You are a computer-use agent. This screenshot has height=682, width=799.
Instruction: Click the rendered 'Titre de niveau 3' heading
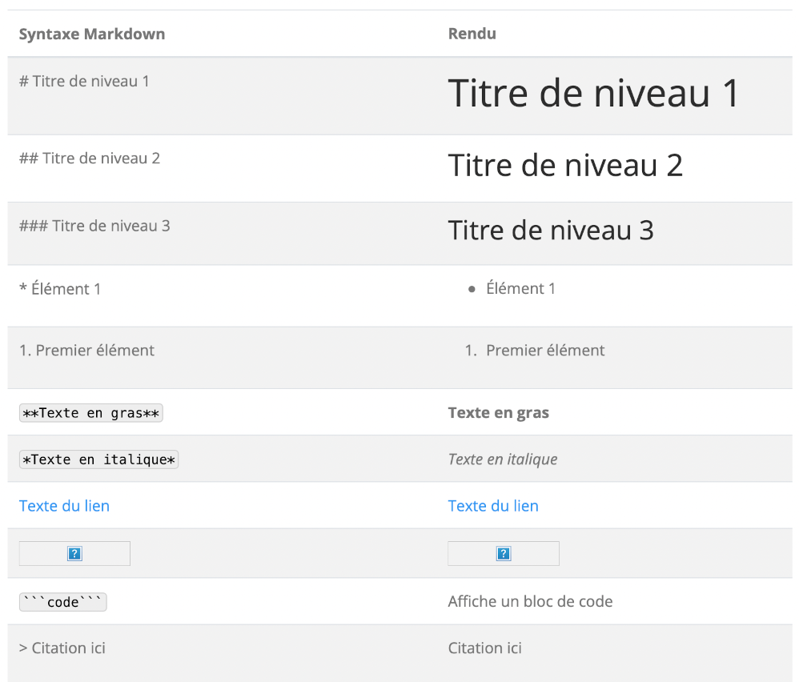551,231
